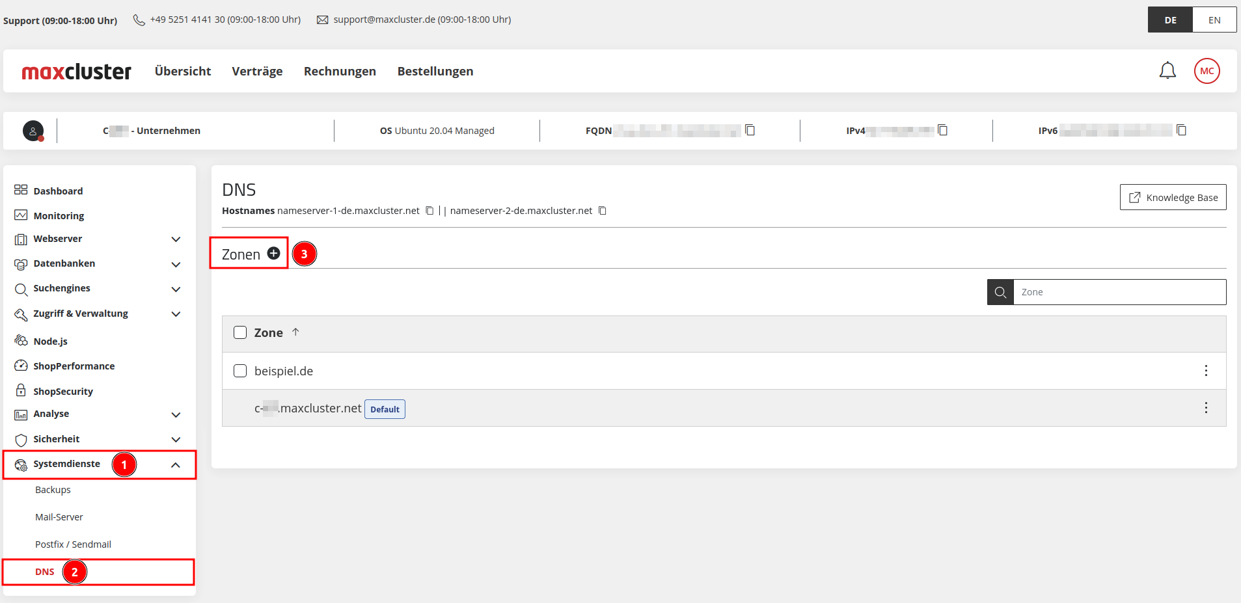The image size is (1241, 603).
Task: Click the Default badge
Action: pos(385,409)
